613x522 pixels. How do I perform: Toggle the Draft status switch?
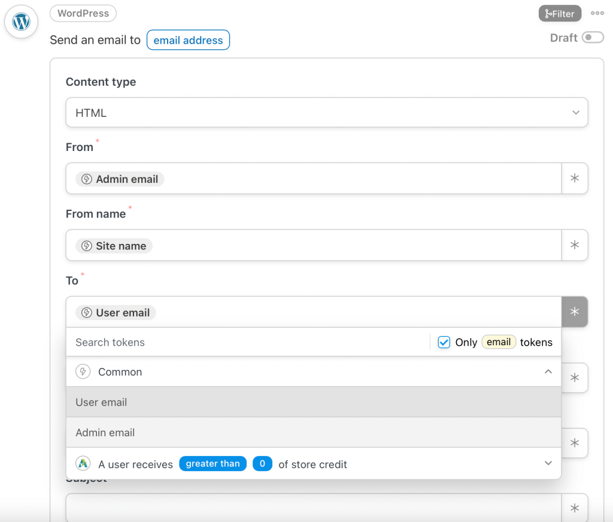pos(593,38)
